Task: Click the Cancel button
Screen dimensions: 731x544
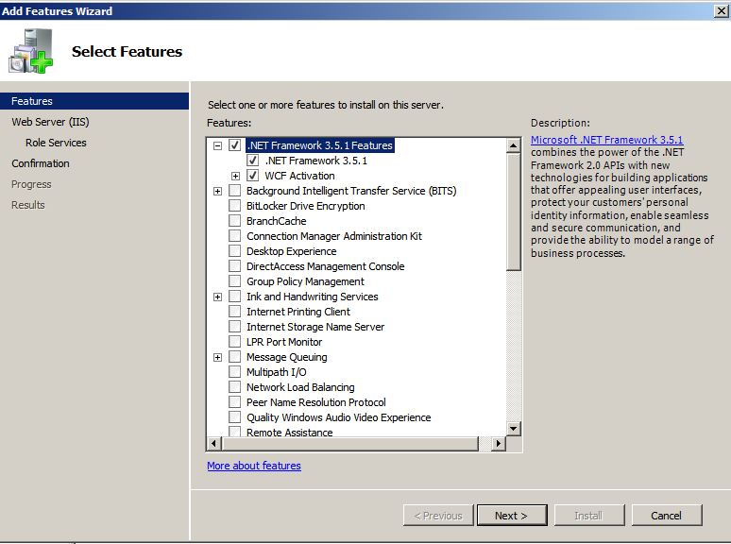Action: pos(666,516)
